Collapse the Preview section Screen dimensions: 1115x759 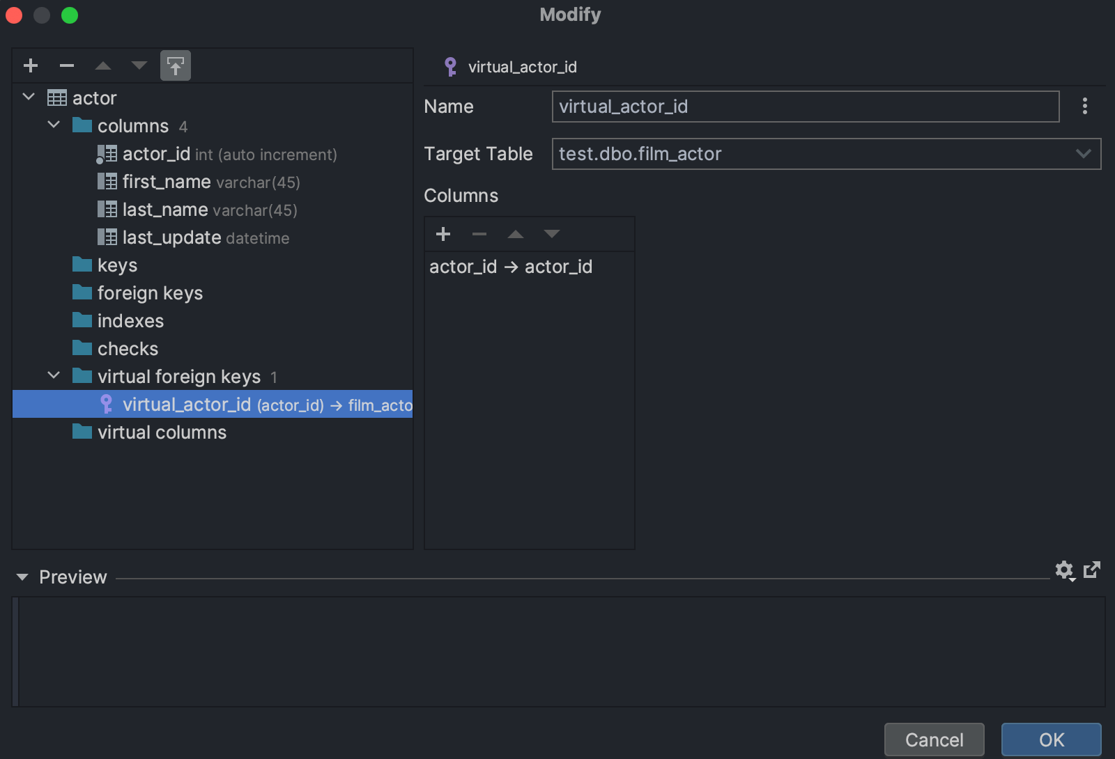[22, 577]
